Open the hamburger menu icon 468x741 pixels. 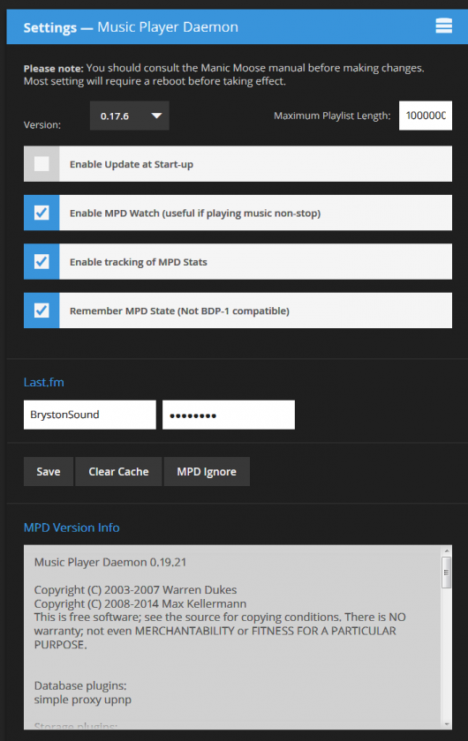click(443, 26)
